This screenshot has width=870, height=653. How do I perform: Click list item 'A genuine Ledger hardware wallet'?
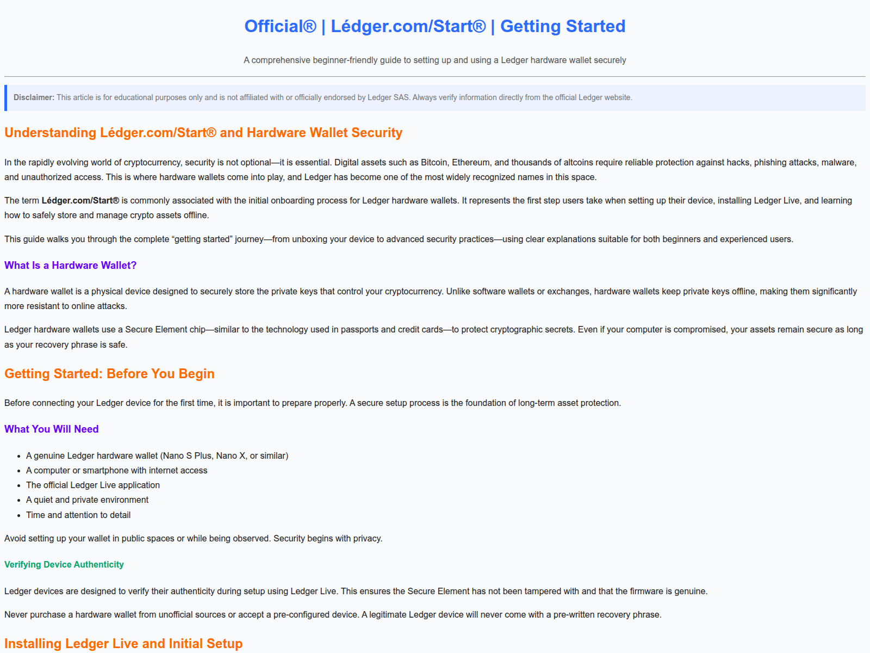click(157, 455)
